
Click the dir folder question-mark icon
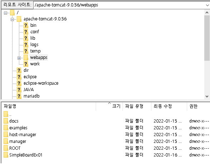19,70
